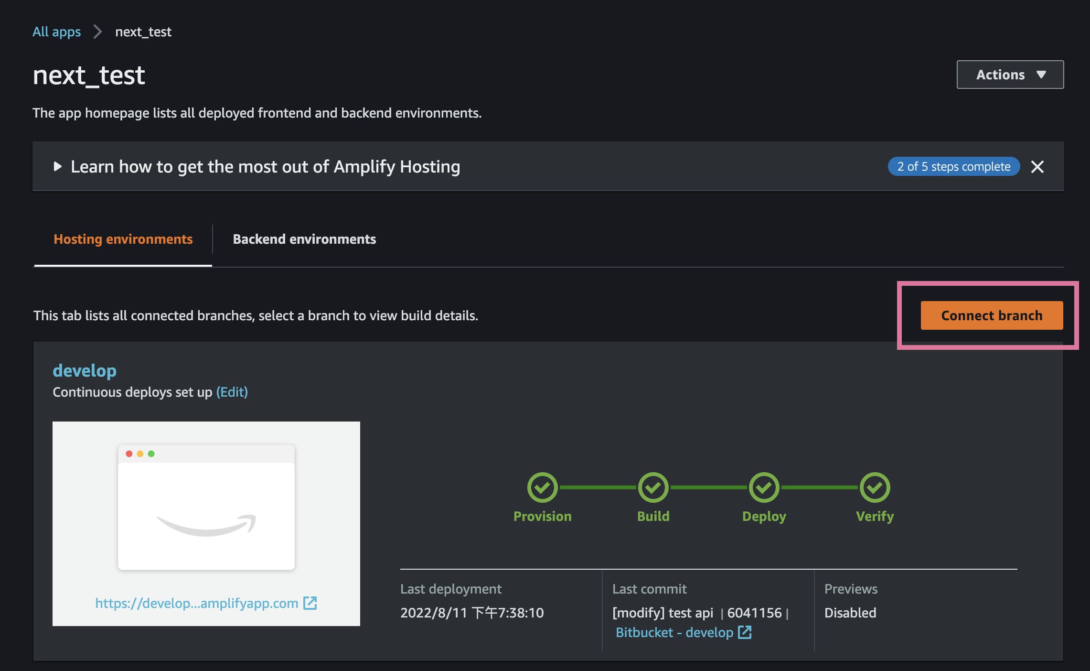Click external link icon beside amplifyapp URL
Viewport: 1090px width, 671px height.
click(310, 603)
